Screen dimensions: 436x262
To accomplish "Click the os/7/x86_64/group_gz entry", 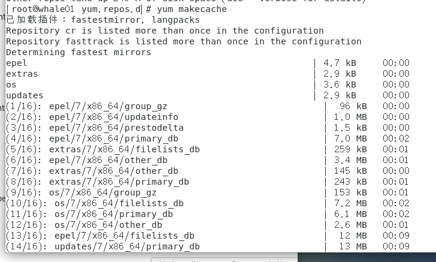I will (x=102, y=192).
